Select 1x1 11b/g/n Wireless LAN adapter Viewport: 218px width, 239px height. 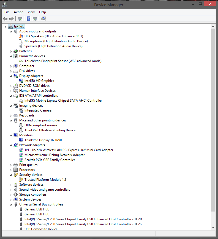pos(69,150)
